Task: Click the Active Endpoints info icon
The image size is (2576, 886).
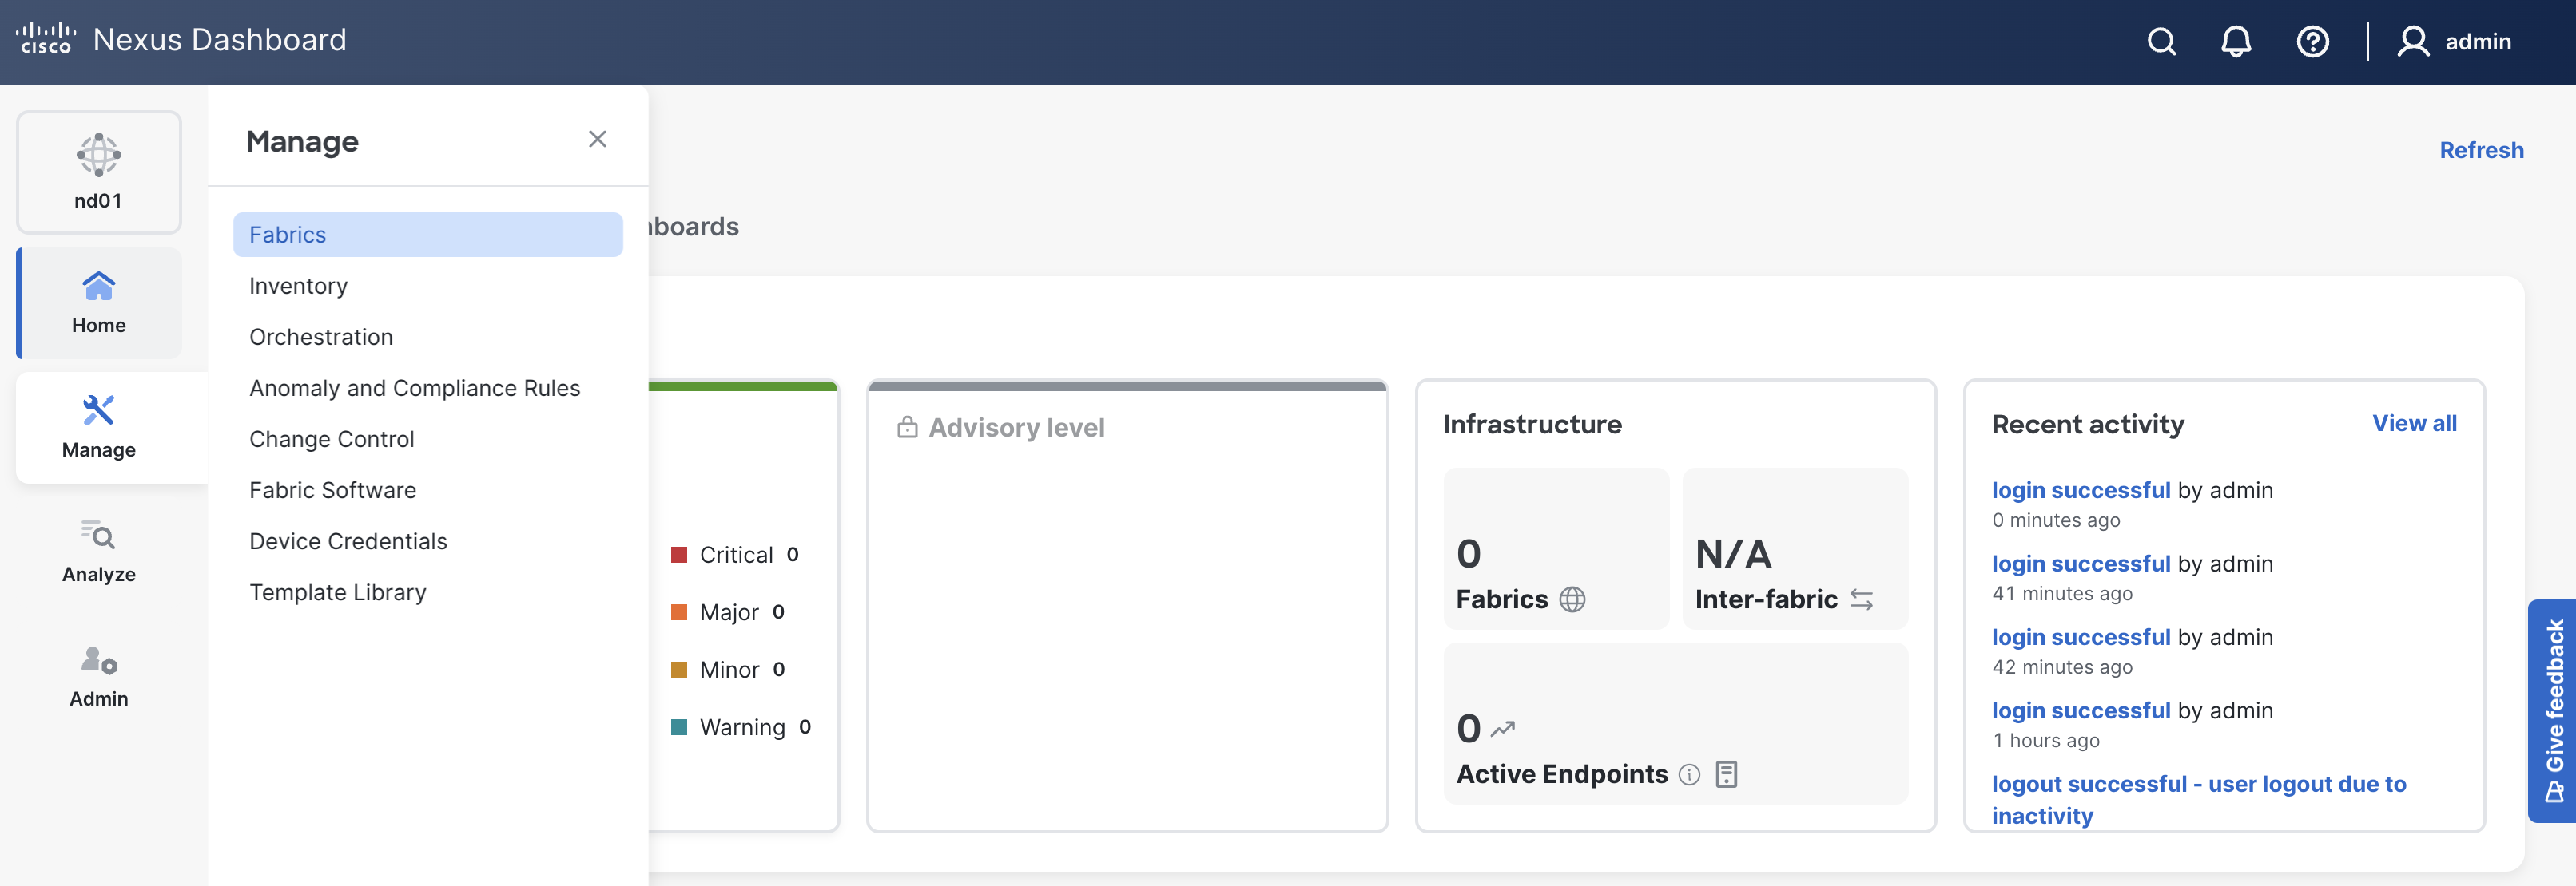Action: click(x=1689, y=774)
